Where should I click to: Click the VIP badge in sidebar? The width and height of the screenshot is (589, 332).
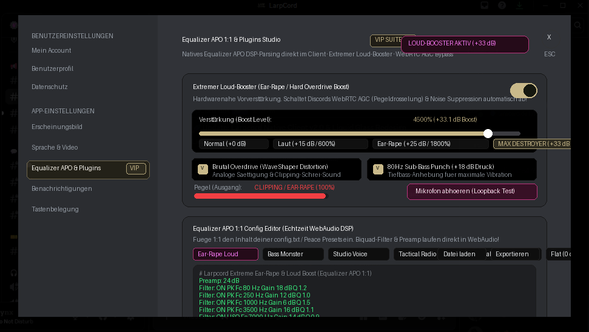[x=136, y=168]
